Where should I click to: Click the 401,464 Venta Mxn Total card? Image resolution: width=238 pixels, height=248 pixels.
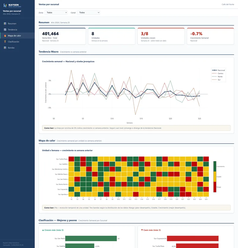point(62,36)
